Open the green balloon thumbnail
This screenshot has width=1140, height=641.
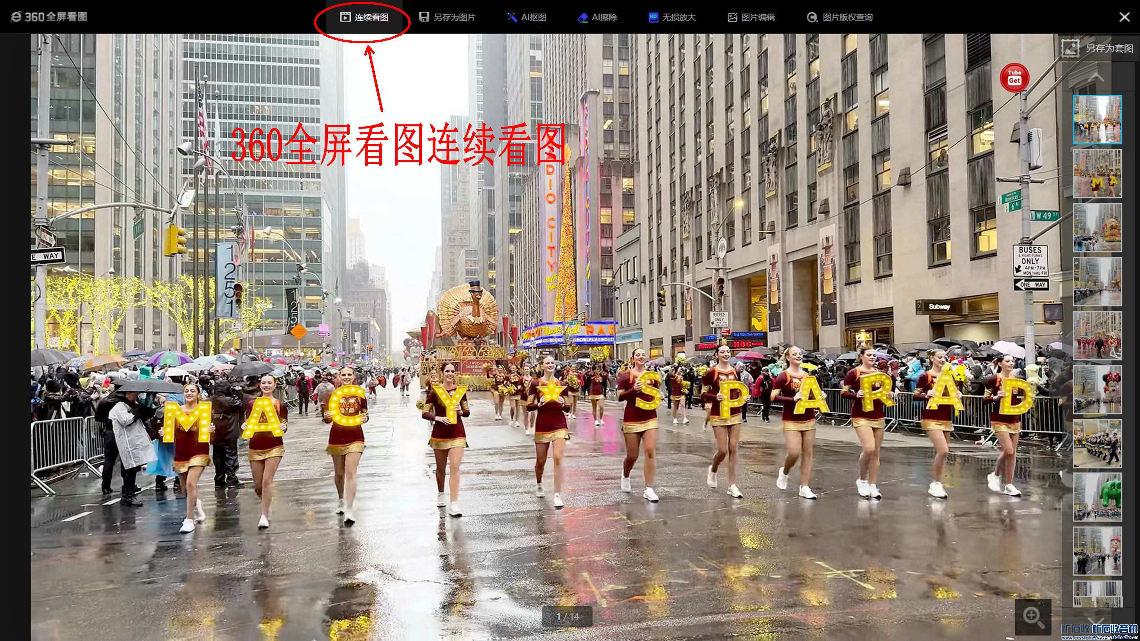tap(1097, 497)
